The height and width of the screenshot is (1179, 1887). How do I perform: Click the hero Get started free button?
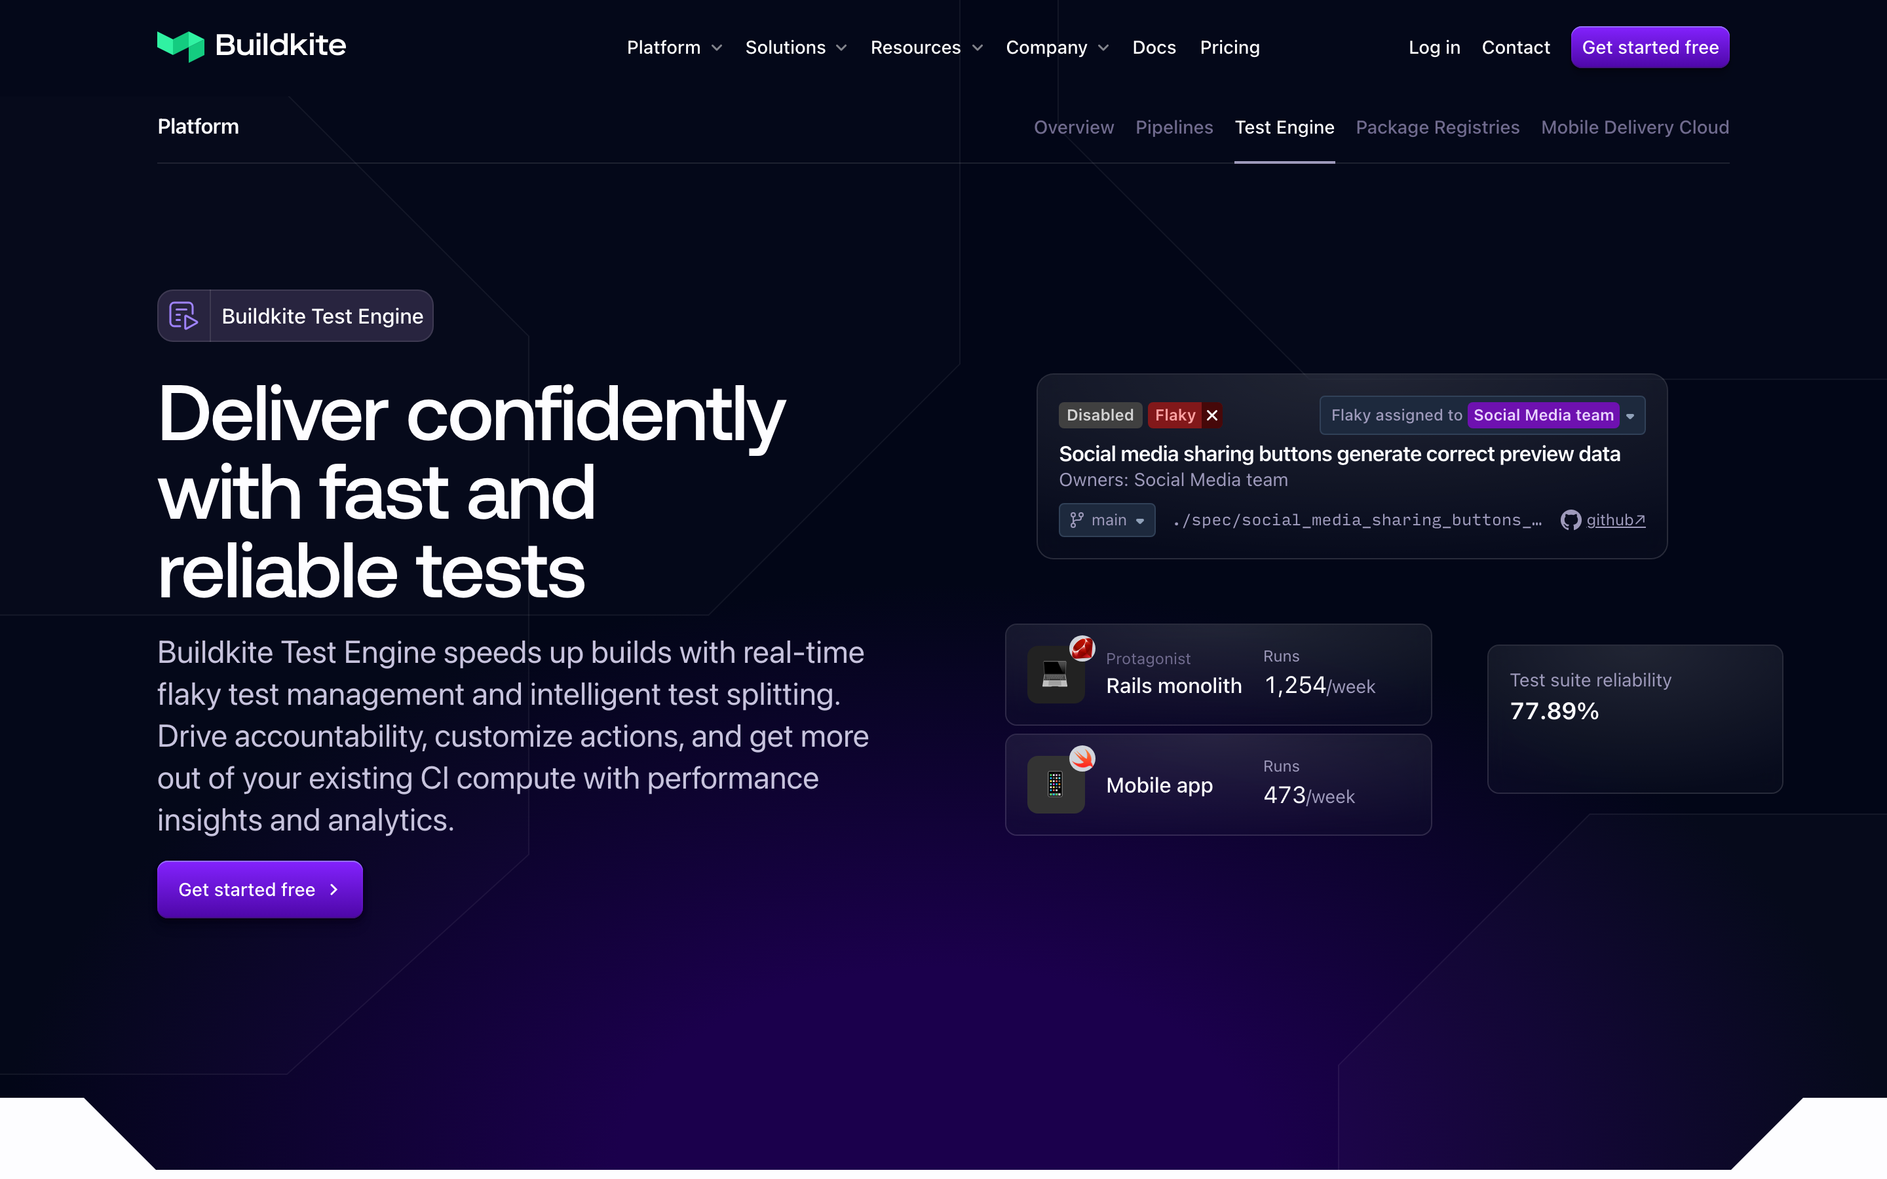[x=259, y=889]
